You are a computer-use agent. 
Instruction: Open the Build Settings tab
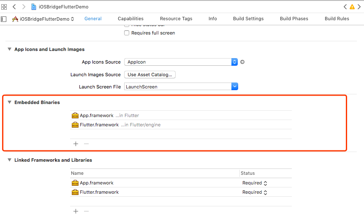click(x=248, y=19)
